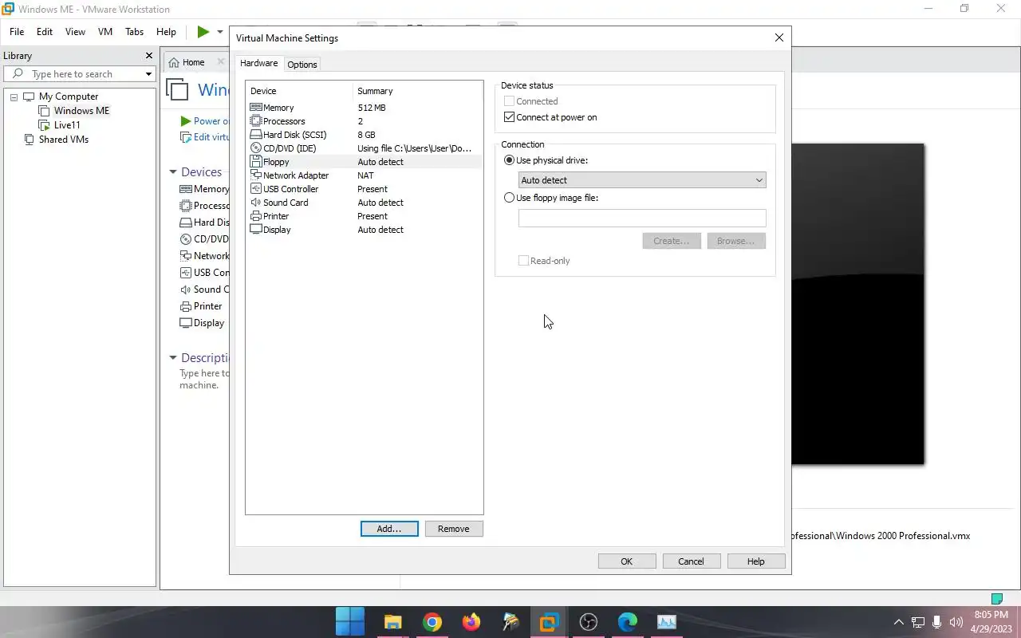
Task: Select the Sound Card speaker icon in list
Action: pos(256,203)
